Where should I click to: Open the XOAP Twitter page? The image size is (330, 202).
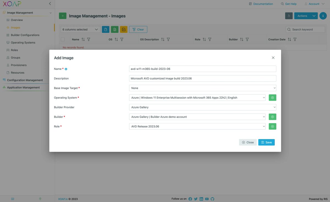pyautogui.click(x=196, y=199)
